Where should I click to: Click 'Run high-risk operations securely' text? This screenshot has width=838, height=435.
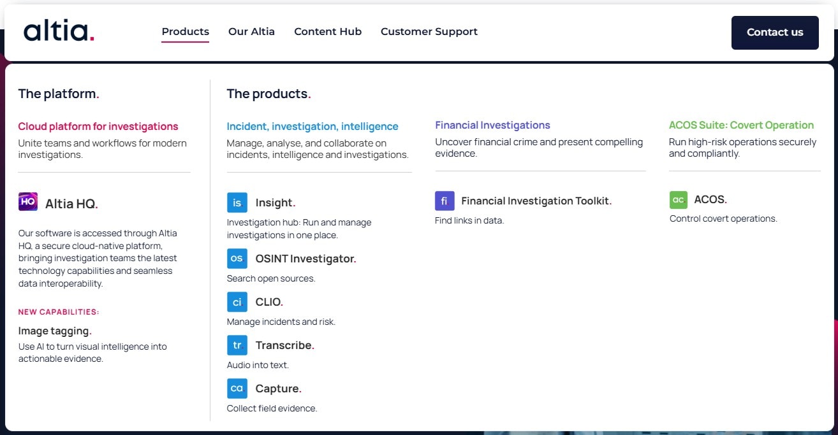coord(742,147)
